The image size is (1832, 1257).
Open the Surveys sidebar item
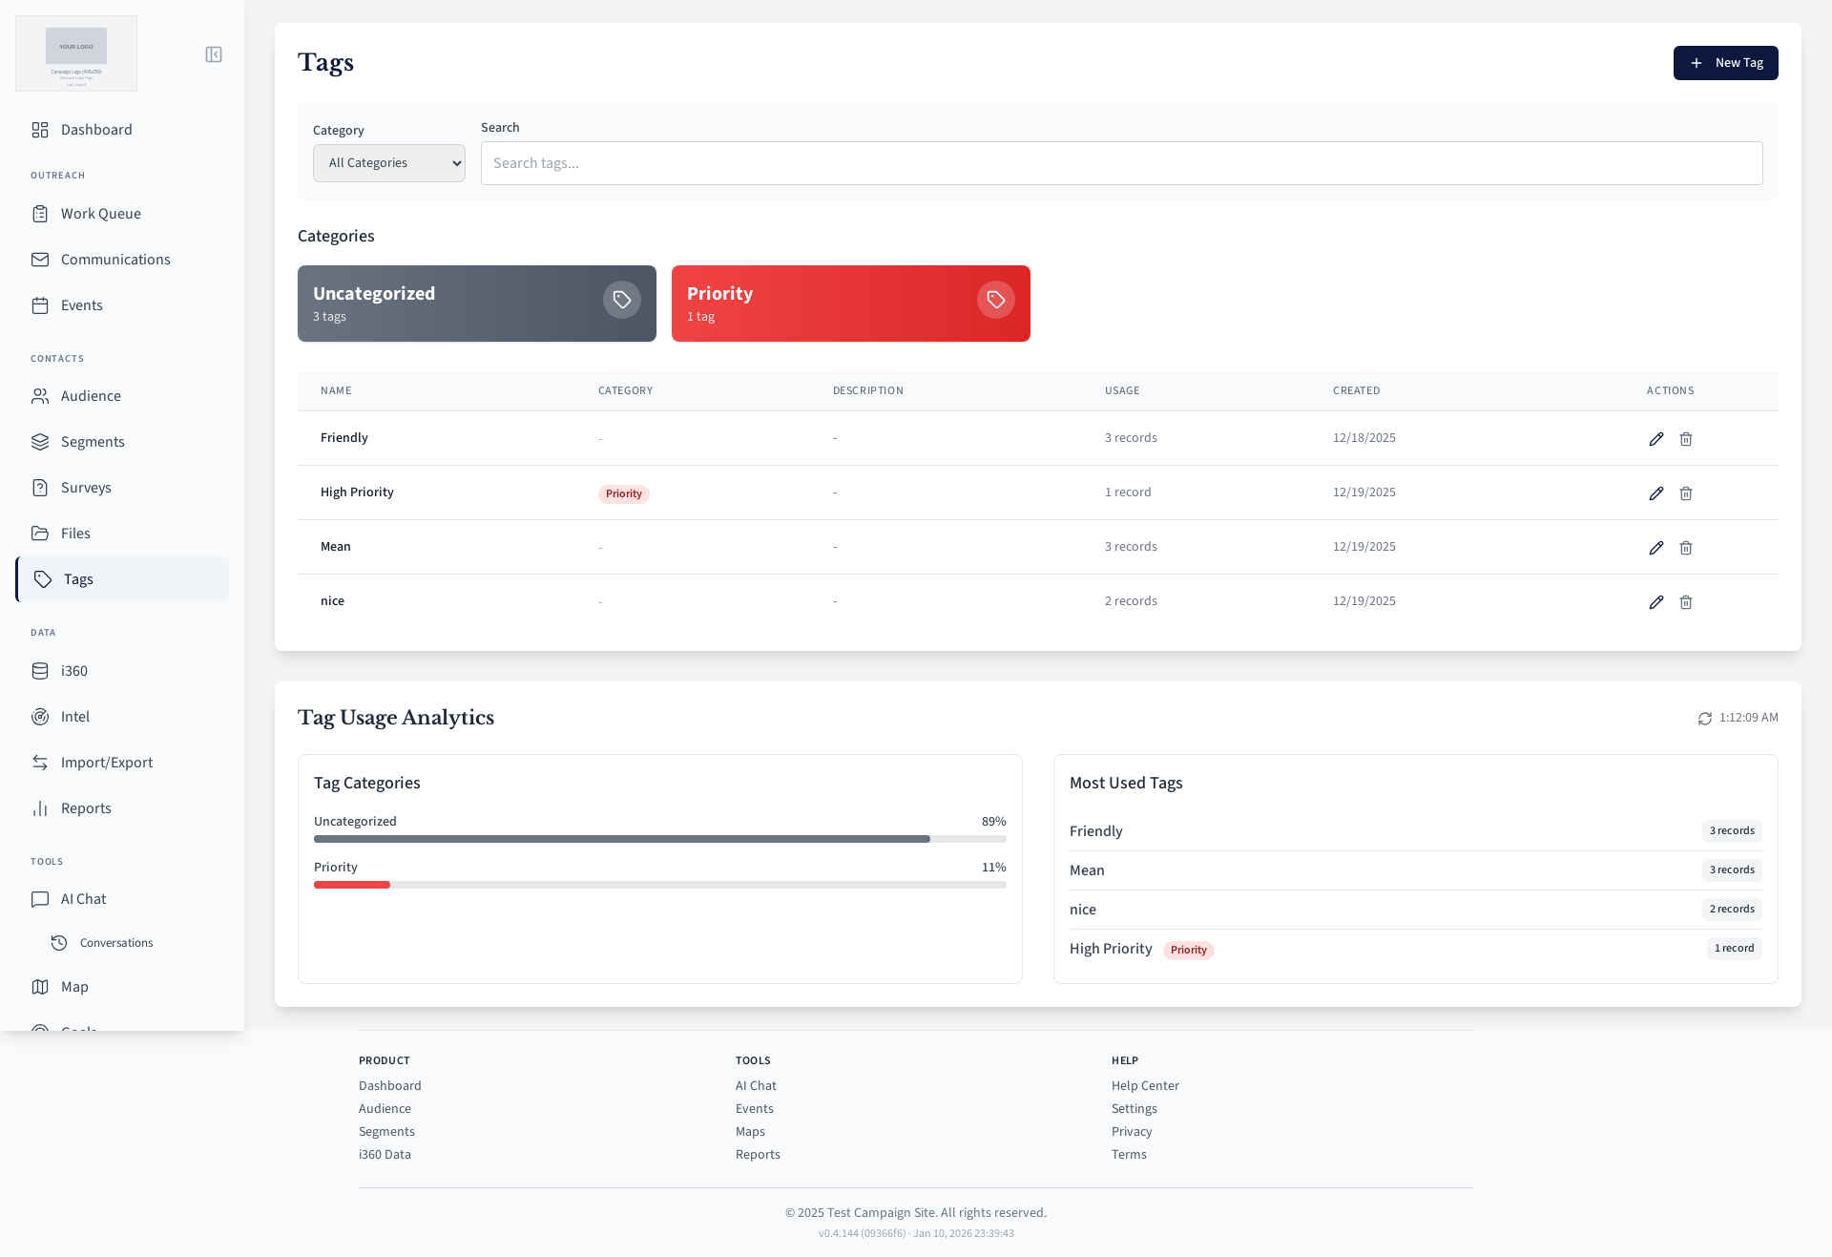(x=86, y=488)
